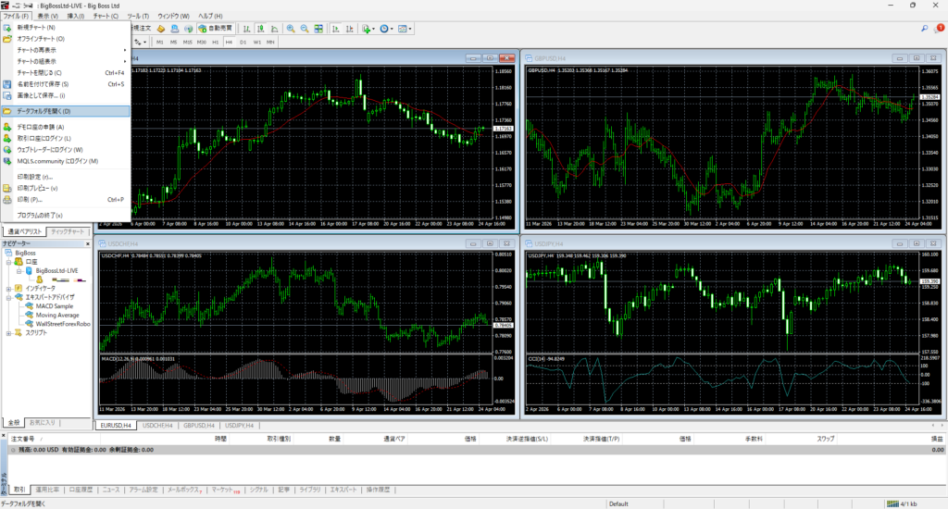Click the search magnifier icon at top right
This screenshot has height=509, width=948.
click(x=925, y=29)
